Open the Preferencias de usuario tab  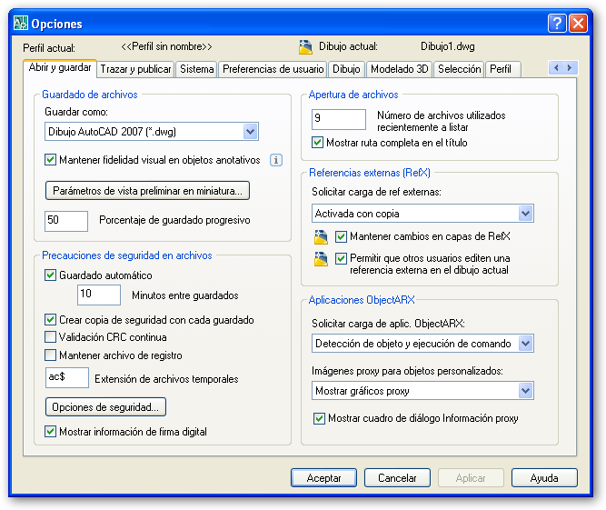coord(273,69)
